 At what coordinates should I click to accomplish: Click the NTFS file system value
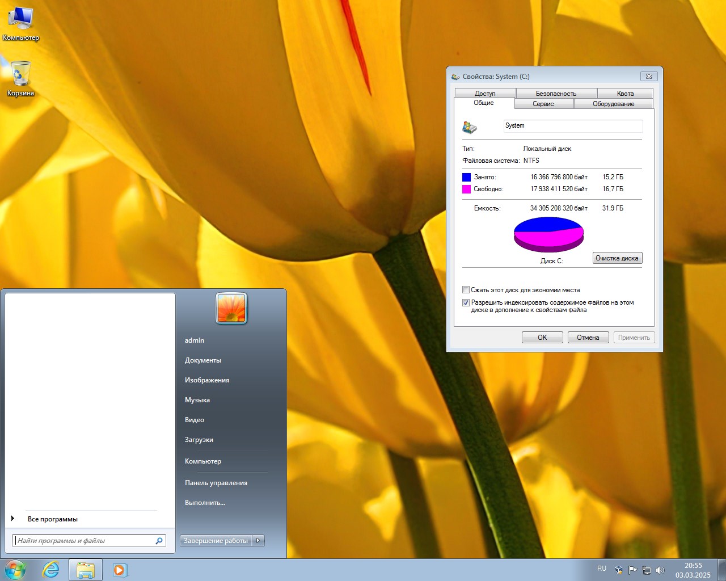pos(531,161)
